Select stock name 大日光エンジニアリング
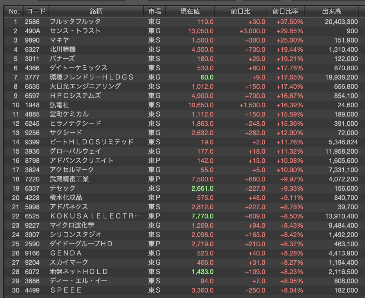This screenshot has width=365, height=298. [85, 86]
